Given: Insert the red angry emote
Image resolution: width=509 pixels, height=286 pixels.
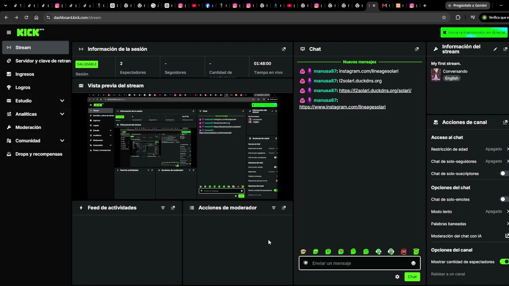Looking at the screenshot, I should click(404, 251).
